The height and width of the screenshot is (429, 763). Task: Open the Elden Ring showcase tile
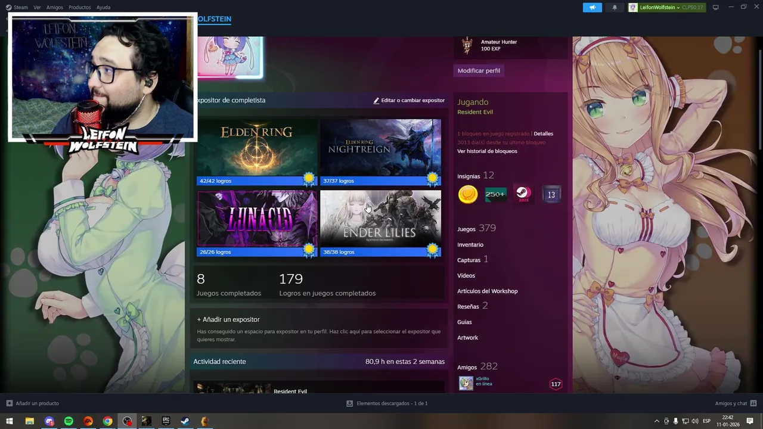[x=257, y=147]
